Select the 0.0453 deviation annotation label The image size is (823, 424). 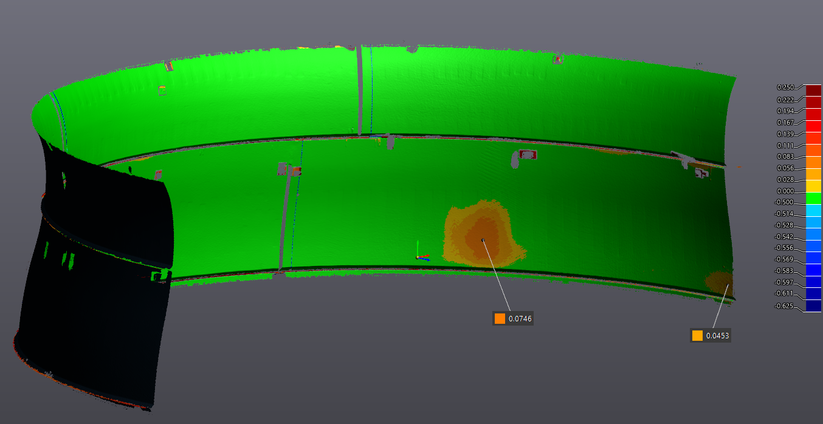[711, 335]
